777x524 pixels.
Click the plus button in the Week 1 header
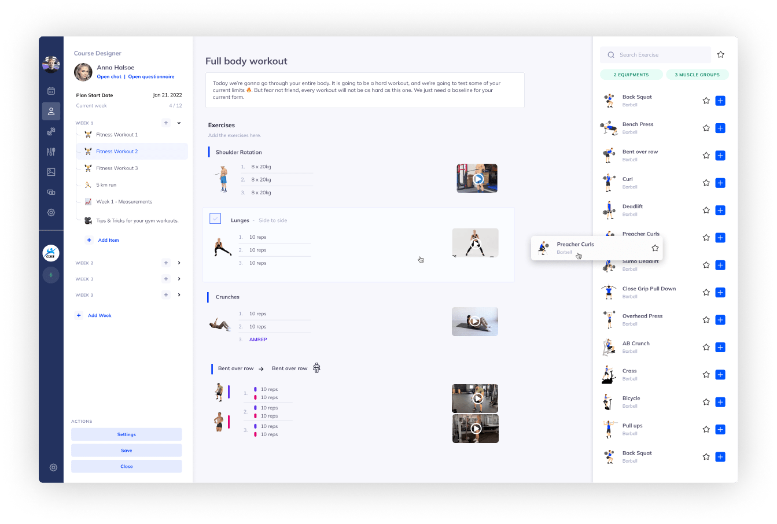[166, 123]
